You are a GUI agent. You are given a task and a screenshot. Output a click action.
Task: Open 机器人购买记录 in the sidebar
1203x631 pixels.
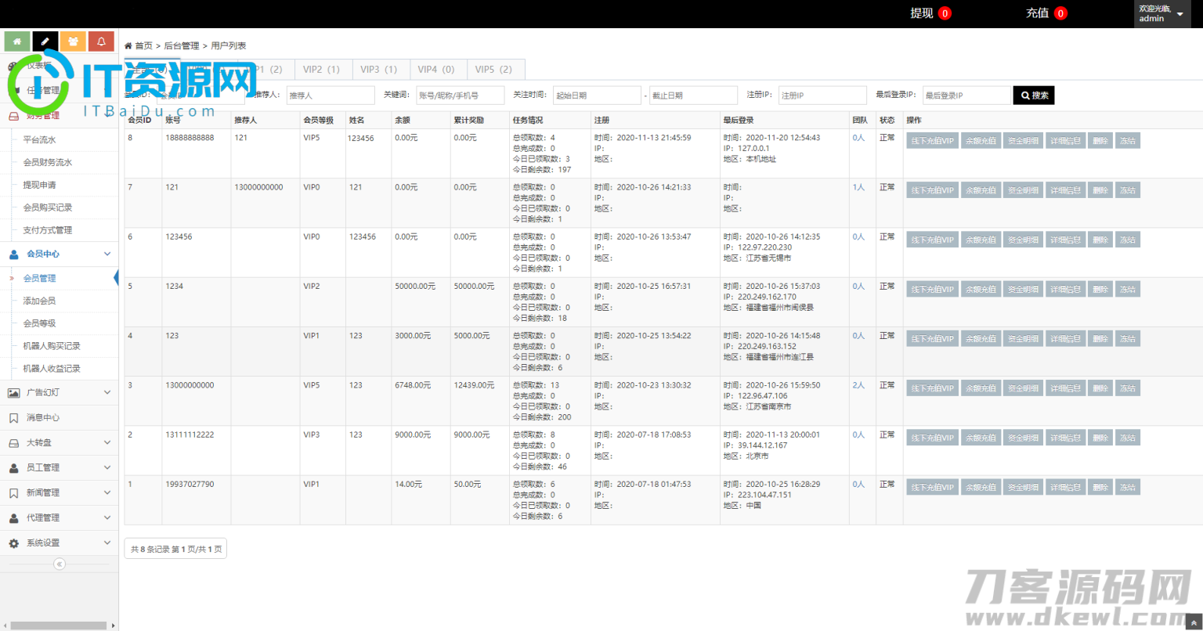pos(52,346)
